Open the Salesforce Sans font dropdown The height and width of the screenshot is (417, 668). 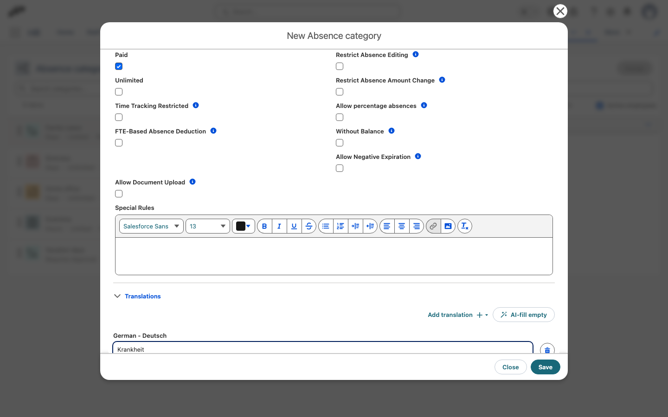(151, 226)
